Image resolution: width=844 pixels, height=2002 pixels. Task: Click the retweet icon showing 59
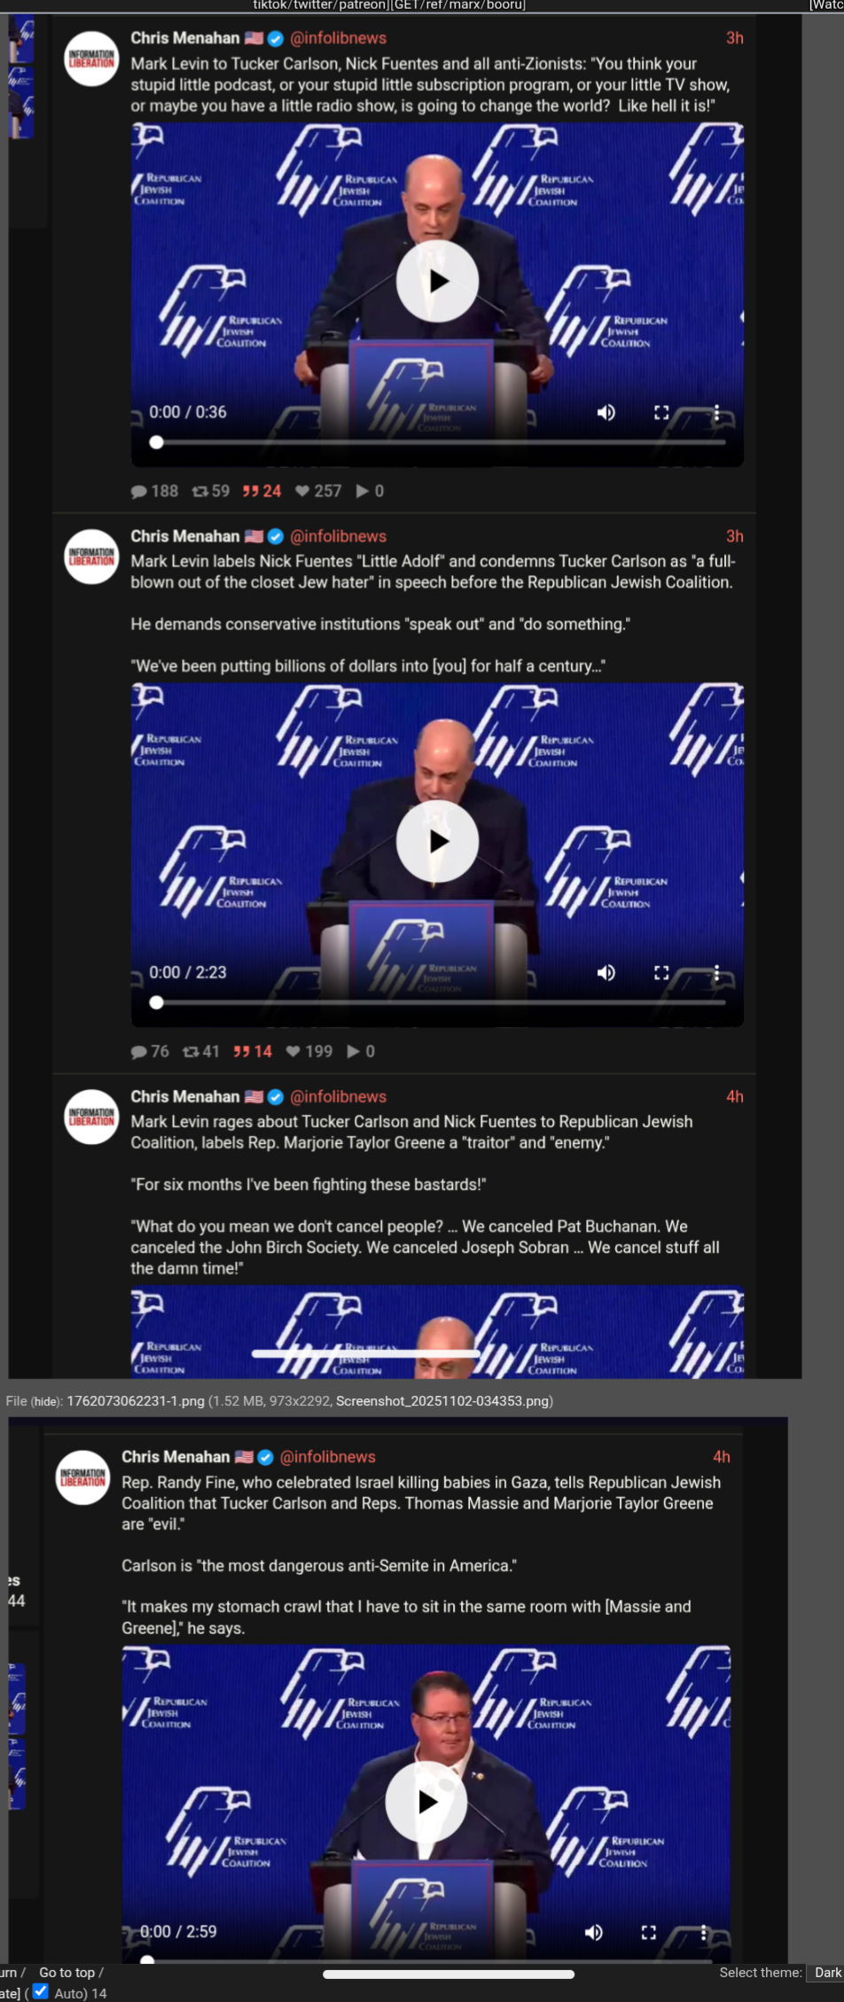pyautogui.click(x=200, y=491)
